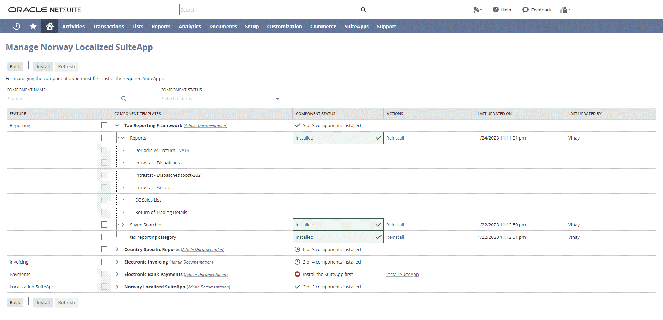Open Admin Documentation for Electronic Invoicing
This screenshot has height=320, width=663.
[191, 262]
